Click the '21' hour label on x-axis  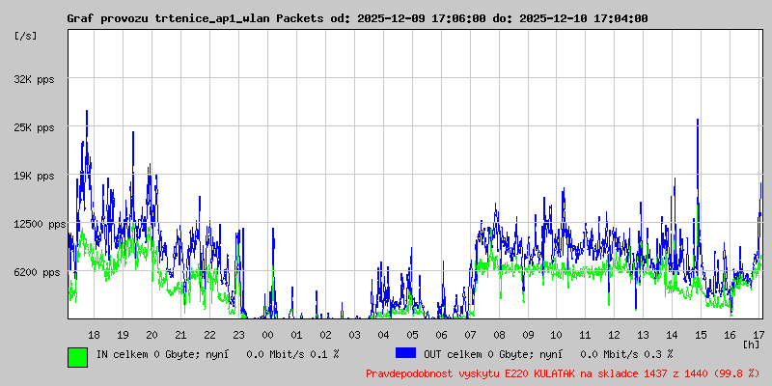tap(180, 335)
